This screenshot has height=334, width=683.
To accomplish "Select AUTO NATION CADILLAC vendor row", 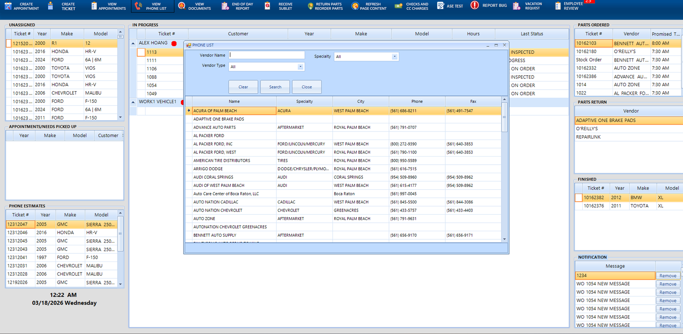I will tap(344, 202).
